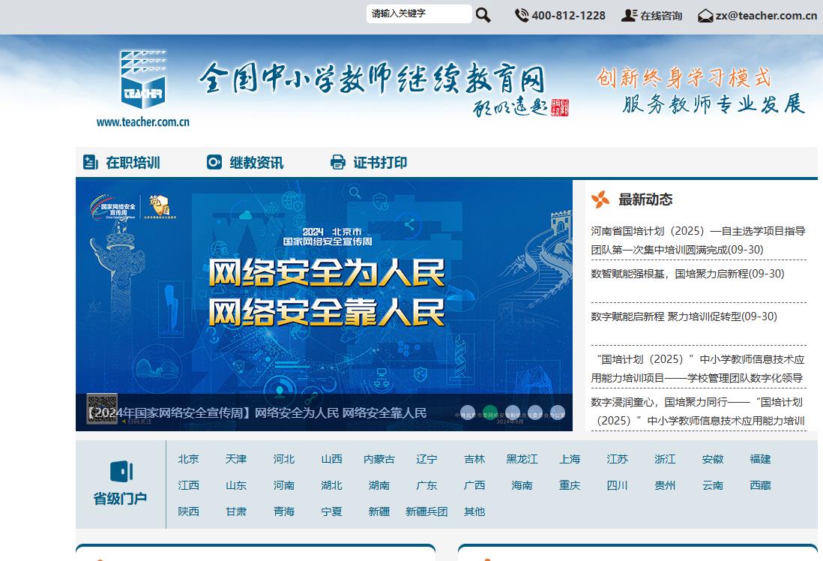Click the 在线咨询 person icon
This screenshot has height=561, width=823.
(x=628, y=15)
